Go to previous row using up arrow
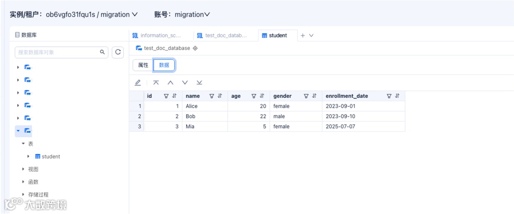This screenshot has width=514, height=214. (170, 83)
